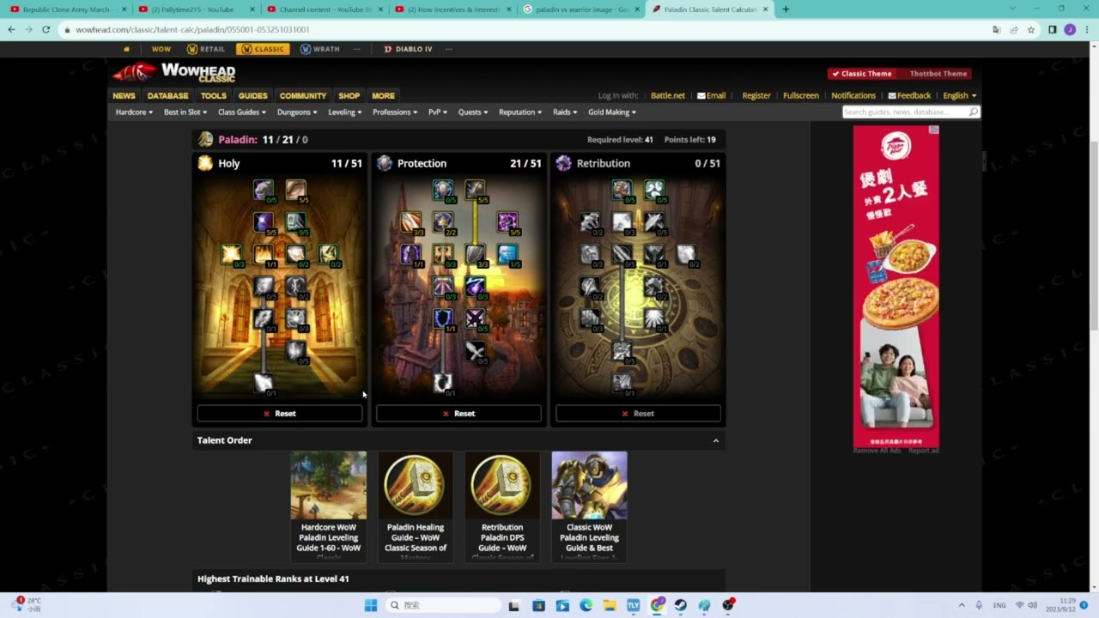1099x618 pixels.
Task: Click the Benediction talent in Retribution tree
Action: pos(654,189)
